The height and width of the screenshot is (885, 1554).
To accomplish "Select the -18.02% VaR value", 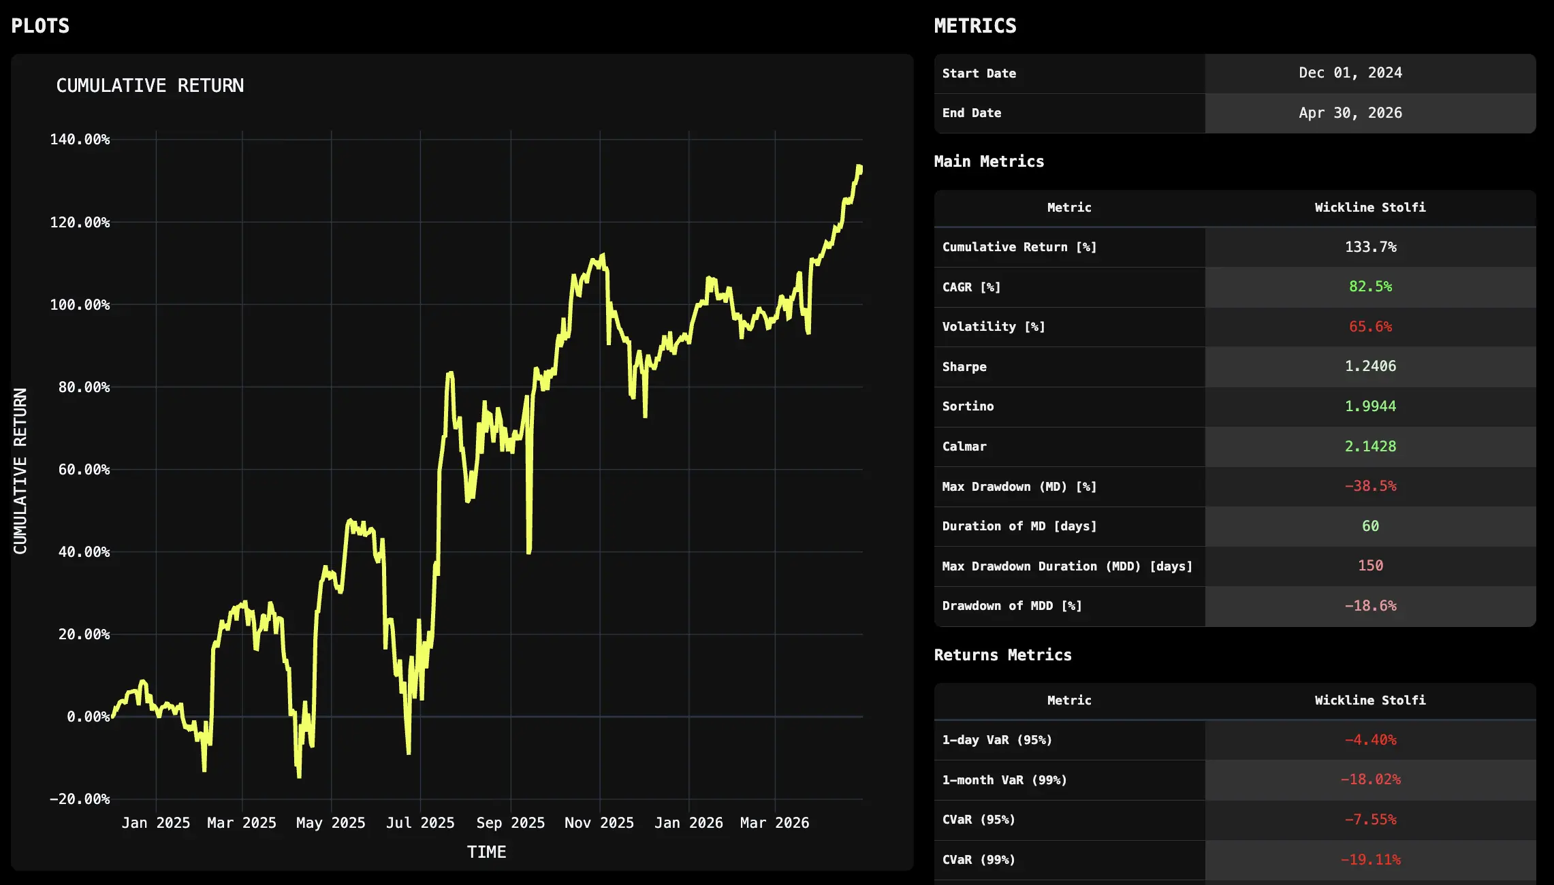I will (1370, 779).
